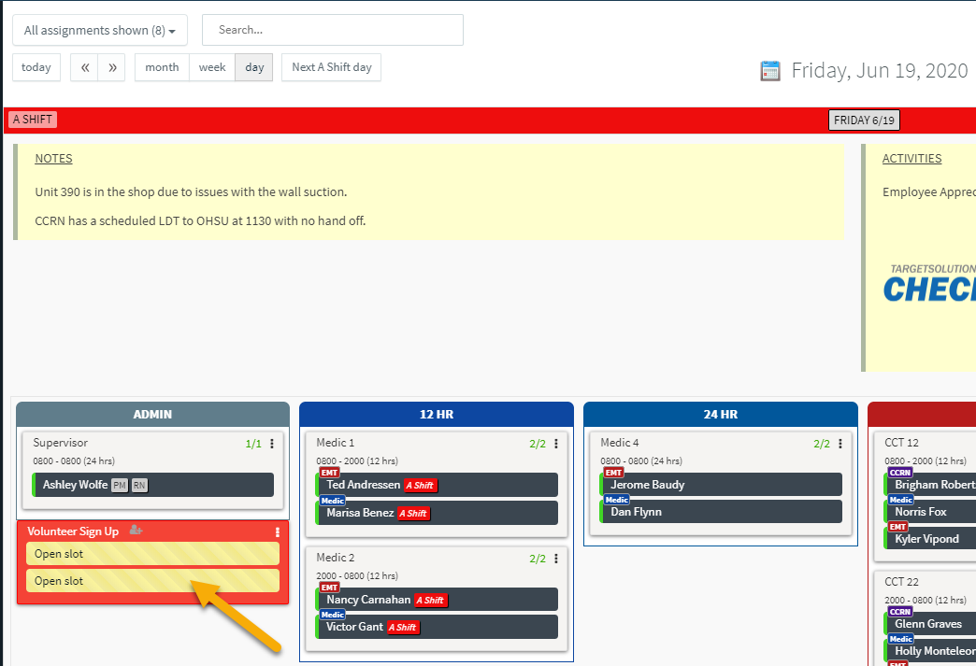
Task: Select Holly Monteleon's assignment
Action: [930, 651]
